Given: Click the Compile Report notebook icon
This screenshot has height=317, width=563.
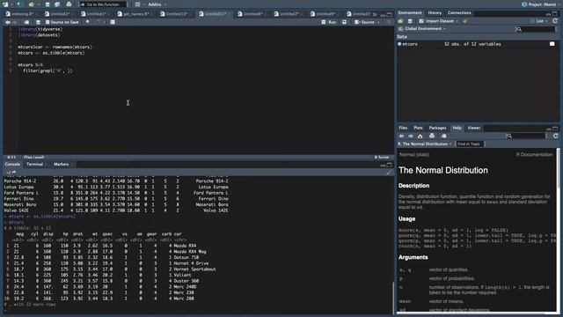Looking at the screenshot, I should (x=113, y=22).
